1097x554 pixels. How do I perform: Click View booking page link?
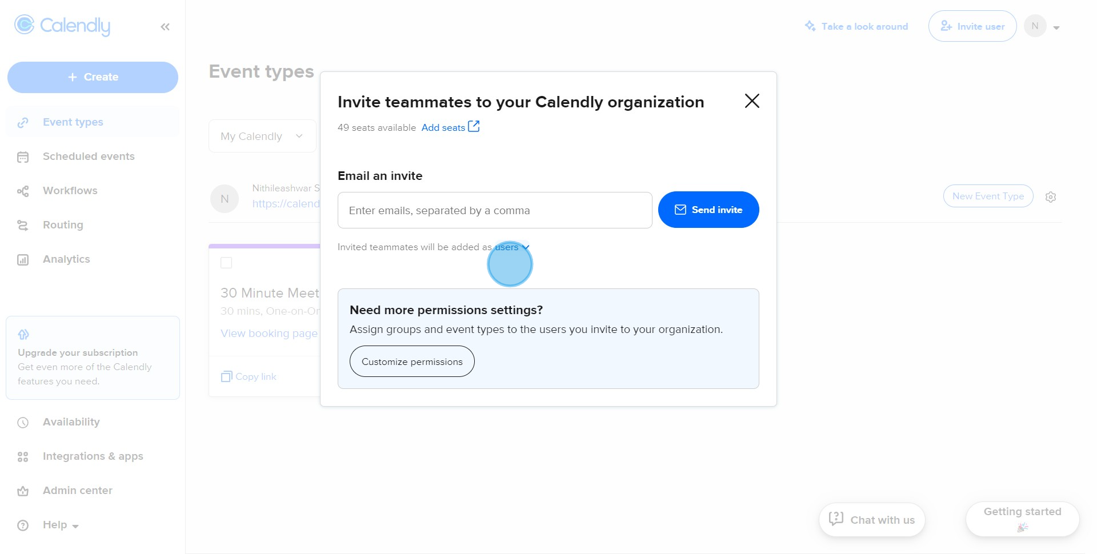click(269, 334)
